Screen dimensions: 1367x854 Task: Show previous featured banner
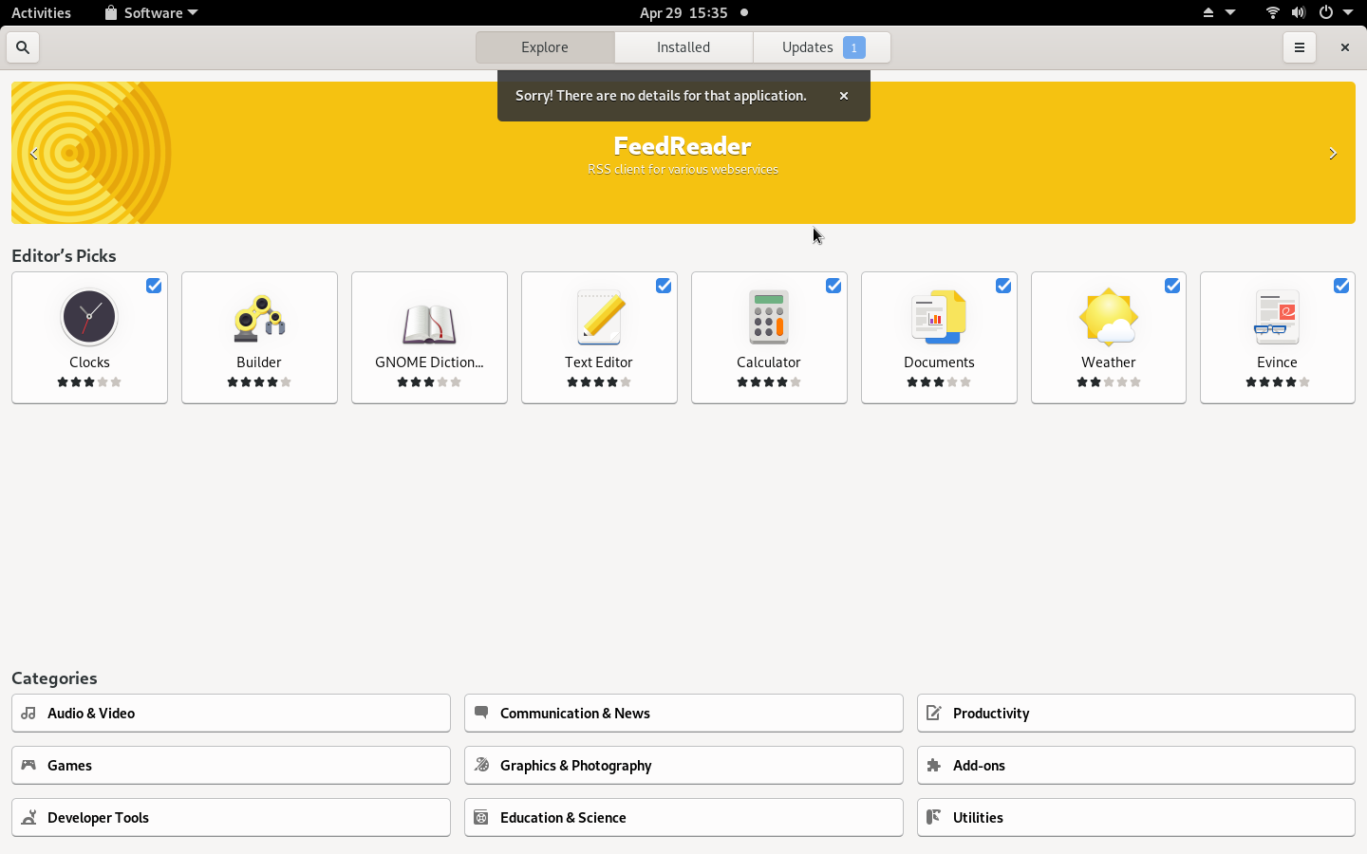(34, 154)
